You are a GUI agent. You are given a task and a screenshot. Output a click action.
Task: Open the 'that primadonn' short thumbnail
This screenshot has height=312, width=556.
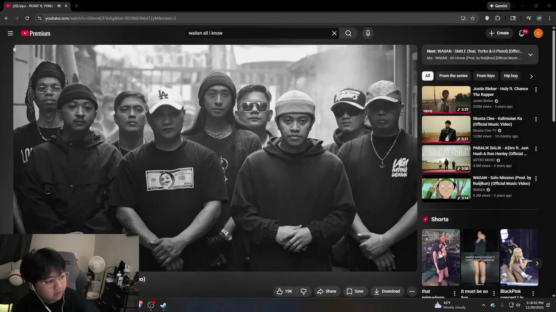[440, 257]
